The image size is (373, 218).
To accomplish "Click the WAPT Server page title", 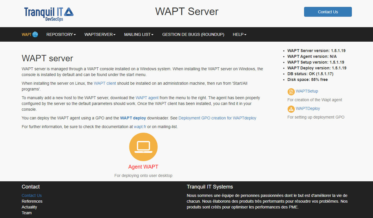I will click(187, 12).
